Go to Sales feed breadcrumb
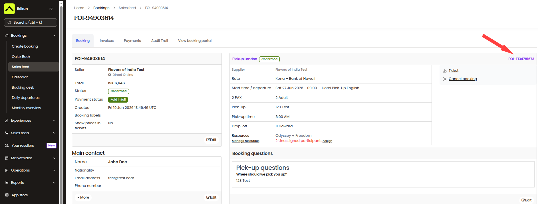This screenshot has width=538, height=204. pyautogui.click(x=127, y=8)
